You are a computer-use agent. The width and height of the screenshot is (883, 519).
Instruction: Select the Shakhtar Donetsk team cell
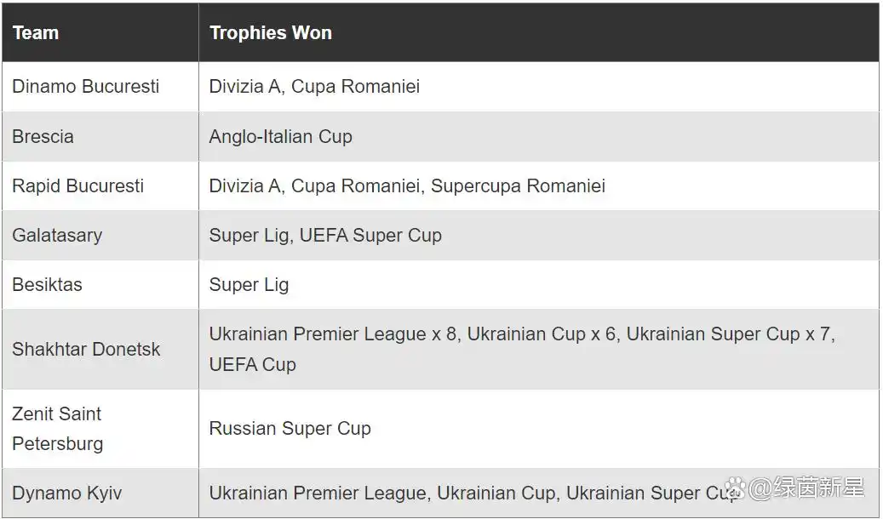coord(100,349)
